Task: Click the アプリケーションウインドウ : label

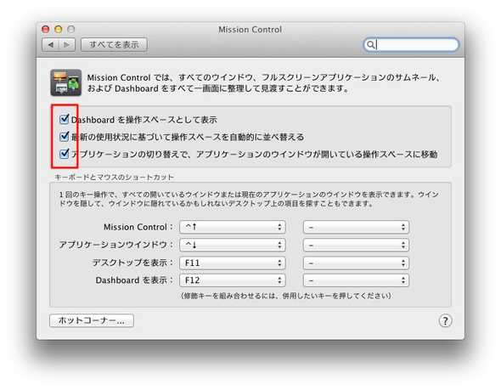Action: pyautogui.click(x=116, y=245)
